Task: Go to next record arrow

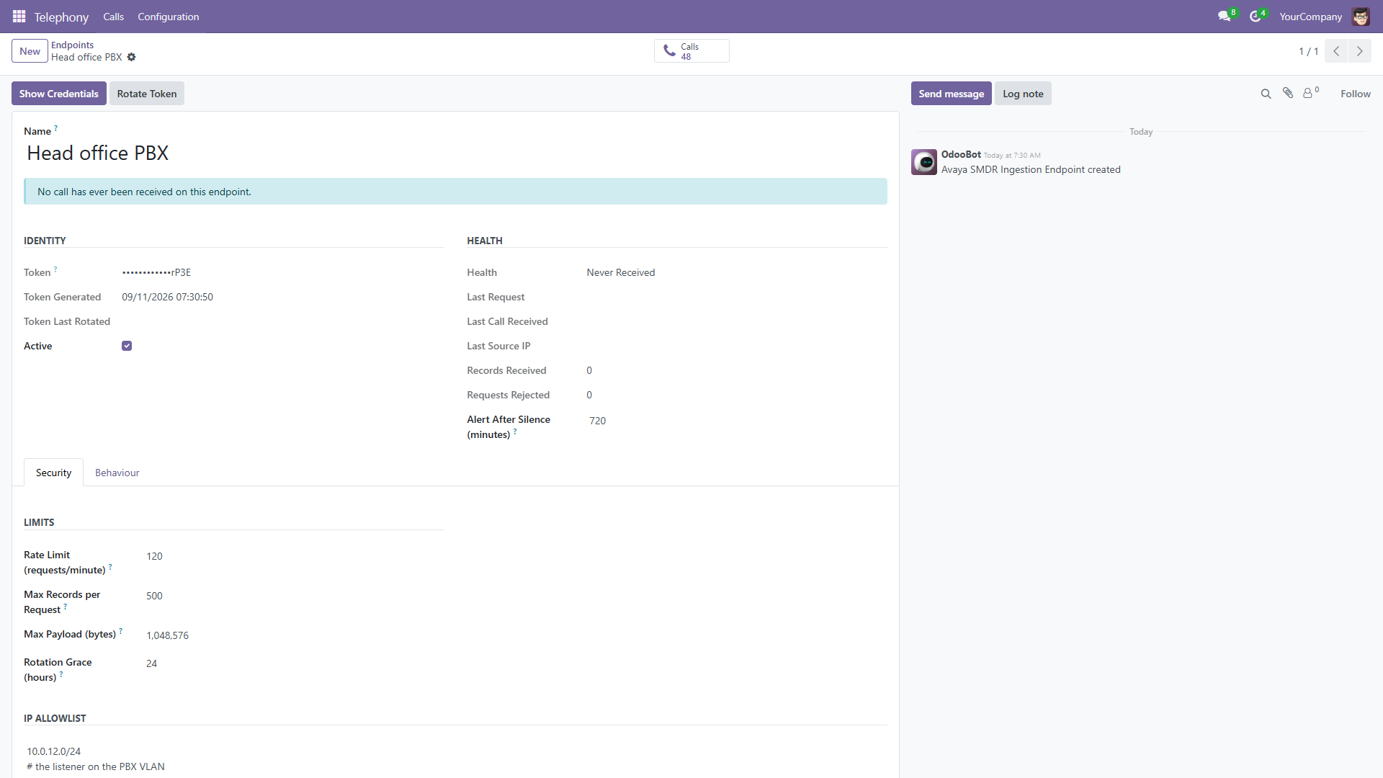Action: [x=1359, y=51]
